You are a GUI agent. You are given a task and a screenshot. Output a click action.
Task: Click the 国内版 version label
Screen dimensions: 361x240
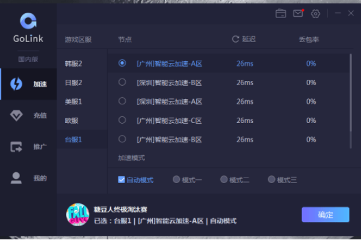28,59
